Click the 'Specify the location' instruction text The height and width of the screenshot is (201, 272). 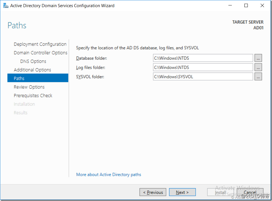[x=137, y=48]
